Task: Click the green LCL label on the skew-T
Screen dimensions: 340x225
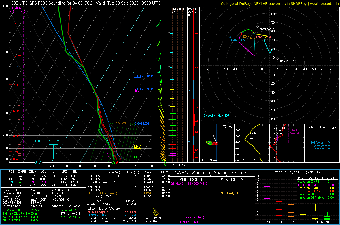Action: pyautogui.click(x=137, y=157)
